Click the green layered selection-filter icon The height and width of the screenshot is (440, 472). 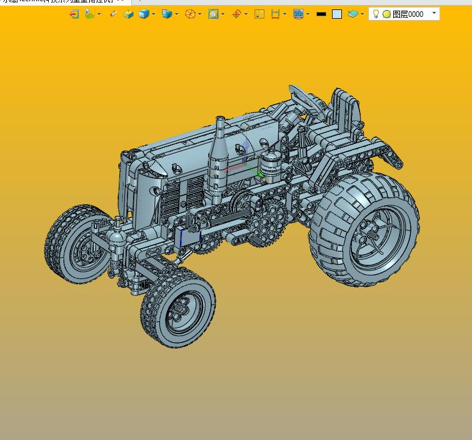tap(89, 14)
